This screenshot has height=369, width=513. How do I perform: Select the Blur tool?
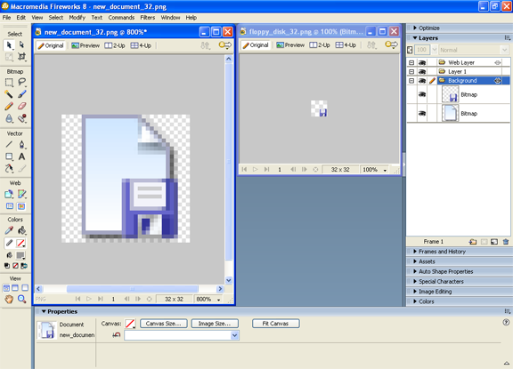click(x=9, y=118)
